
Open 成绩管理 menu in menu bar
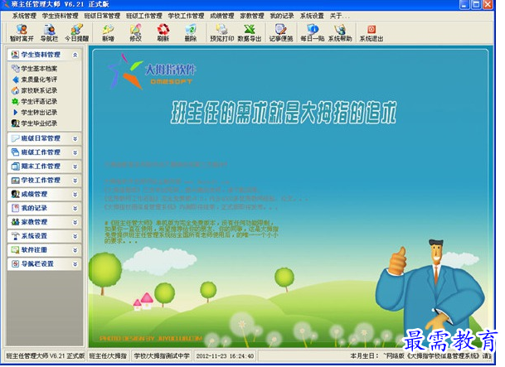[x=222, y=16]
